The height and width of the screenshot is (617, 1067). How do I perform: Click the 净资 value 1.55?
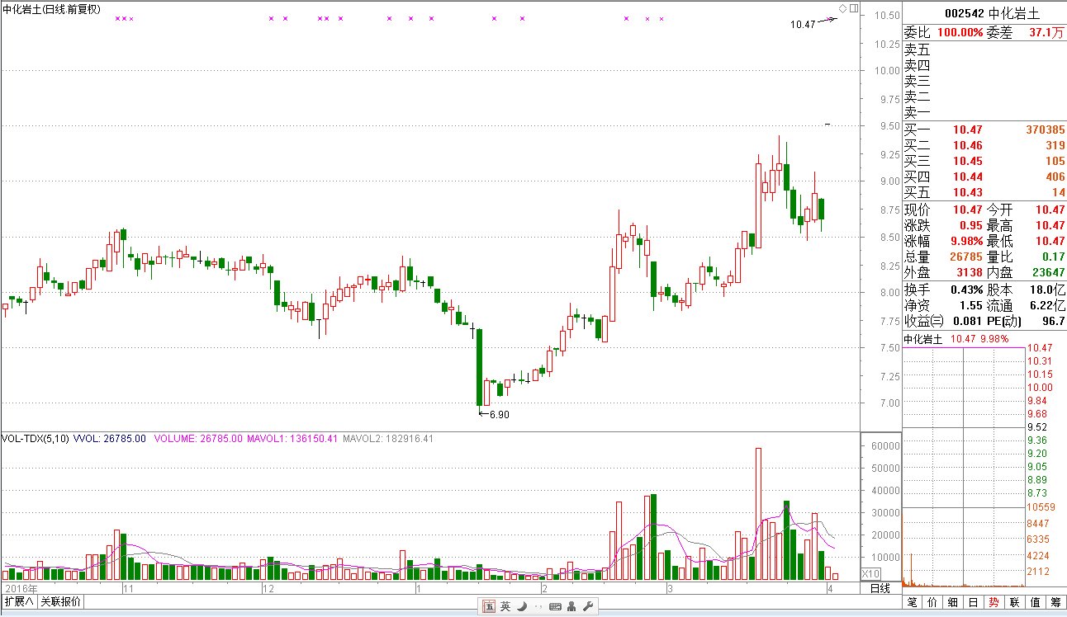pyautogui.click(x=971, y=305)
